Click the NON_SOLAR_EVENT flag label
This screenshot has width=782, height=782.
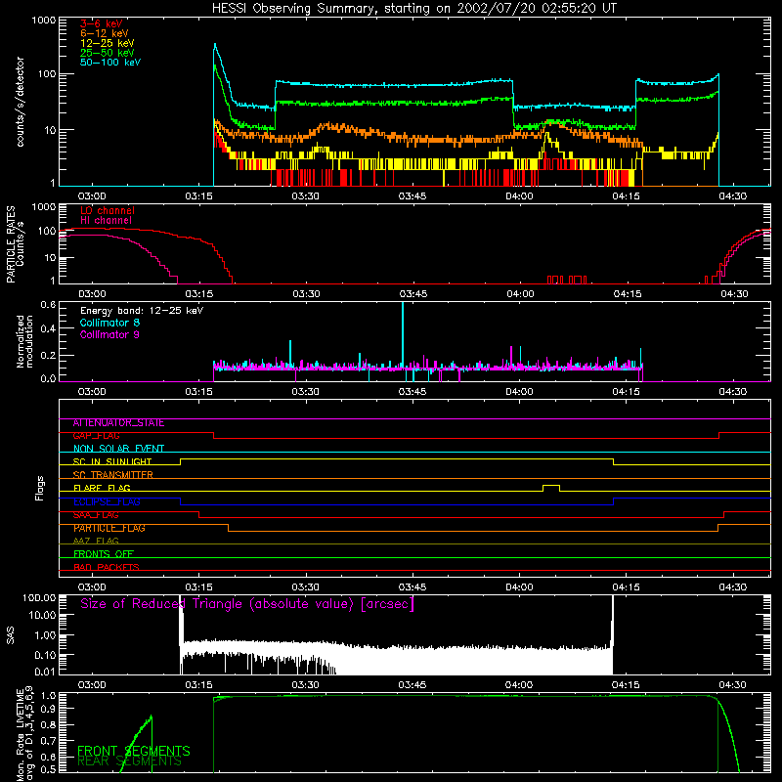point(118,449)
